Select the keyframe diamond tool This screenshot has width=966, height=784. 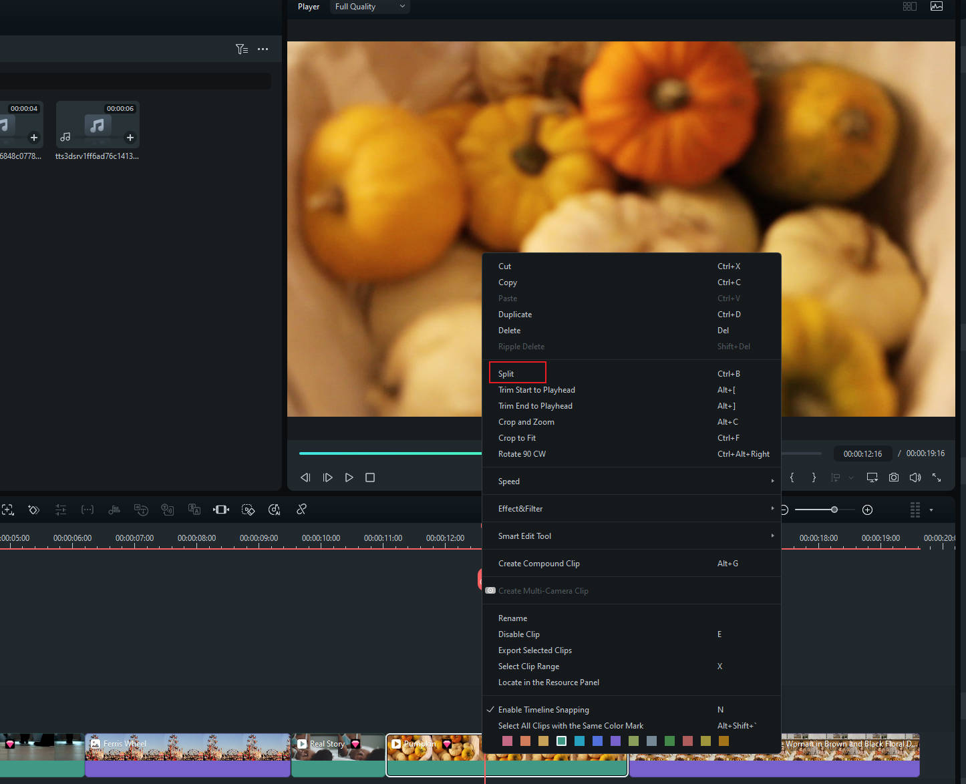pos(33,510)
